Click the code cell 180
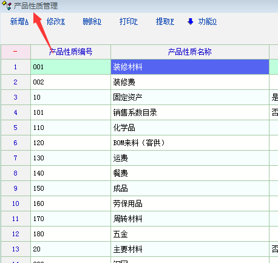Viewport: 278px width, 263px height. pos(70,234)
